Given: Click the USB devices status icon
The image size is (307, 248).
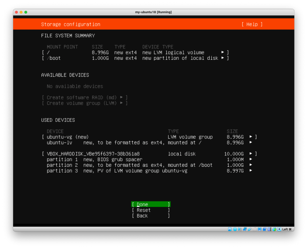Looking at the screenshot, I should pyautogui.click(x=250, y=229).
